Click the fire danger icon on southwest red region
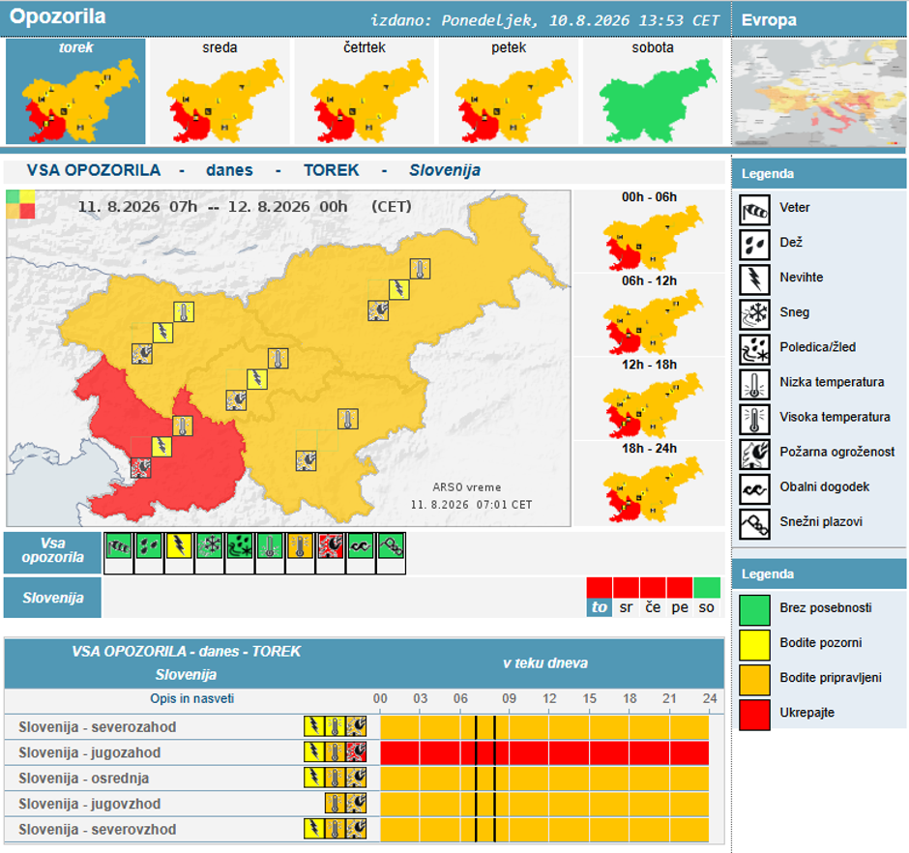This screenshot has width=909, height=853. [x=141, y=467]
